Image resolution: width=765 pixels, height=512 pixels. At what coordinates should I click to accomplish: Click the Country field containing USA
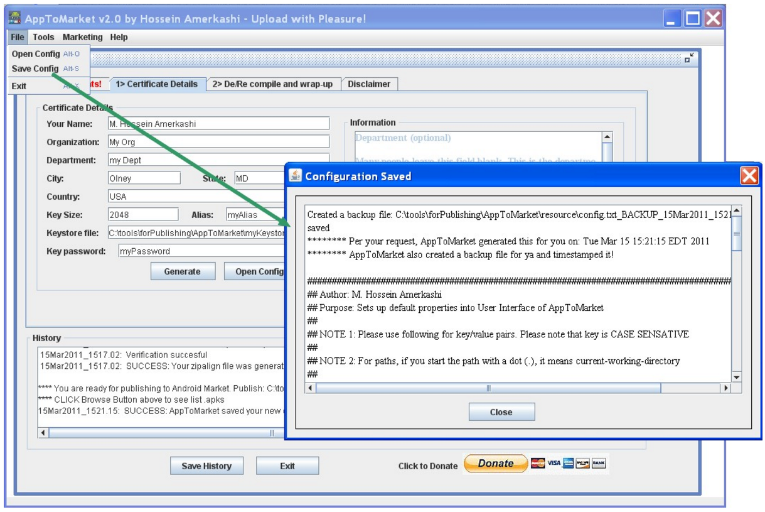pyautogui.click(x=196, y=197)
